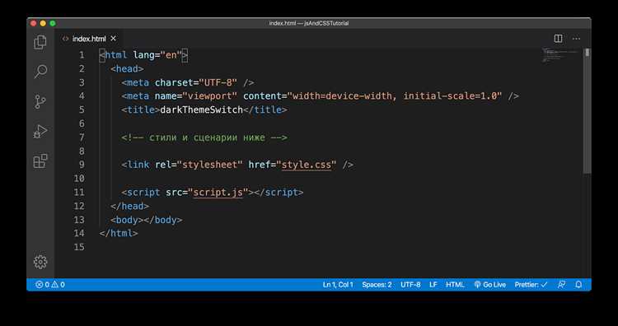The image size is (618, 326).
Task: Toggle the Prettier status indicator
Action: pyautogui.click(x=531, y=285)
